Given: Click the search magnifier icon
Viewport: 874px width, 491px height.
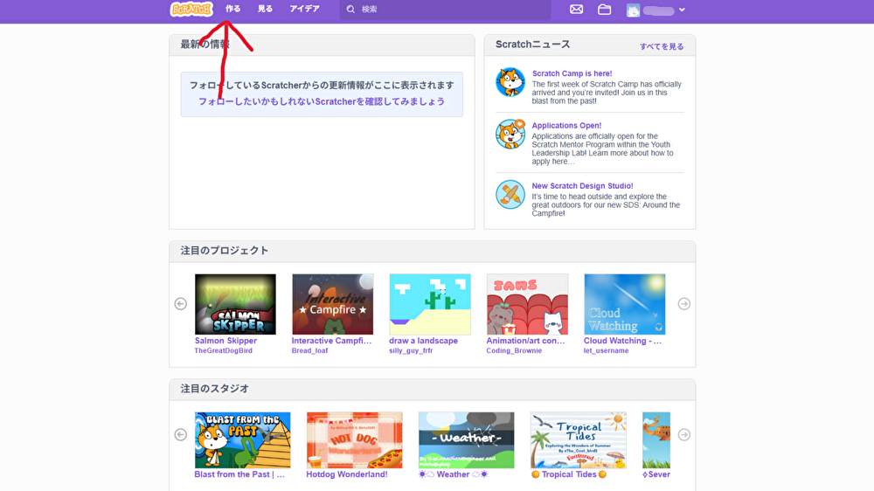Looking at the screenshot, I should [x=350, y=10].
